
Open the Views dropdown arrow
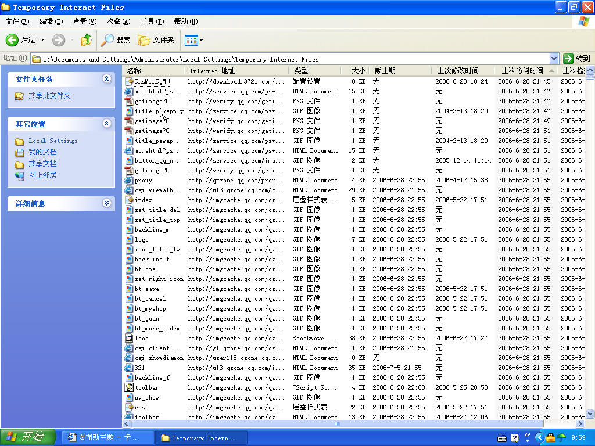tap(201, 40)
